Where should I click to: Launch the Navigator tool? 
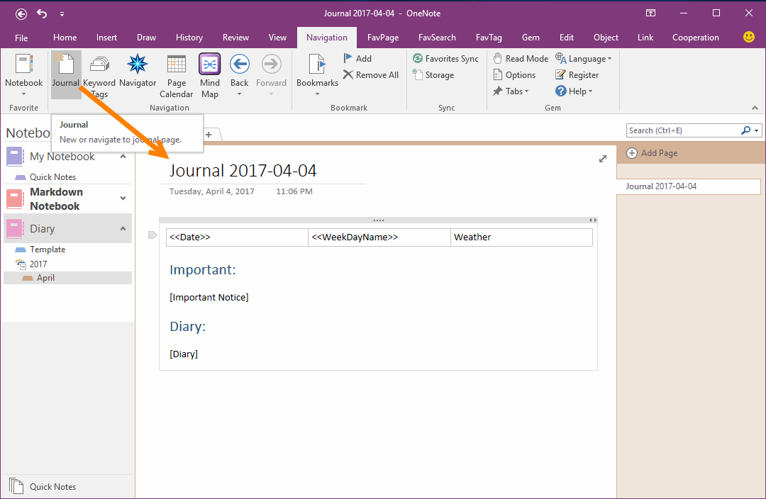coord(137,74)
